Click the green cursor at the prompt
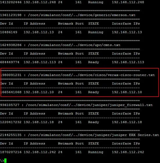 6,160
